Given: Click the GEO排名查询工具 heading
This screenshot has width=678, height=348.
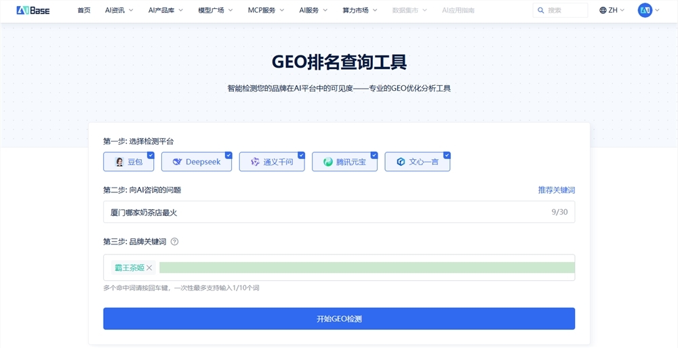Looking at the screenshot, I should (x=339, y=62).
